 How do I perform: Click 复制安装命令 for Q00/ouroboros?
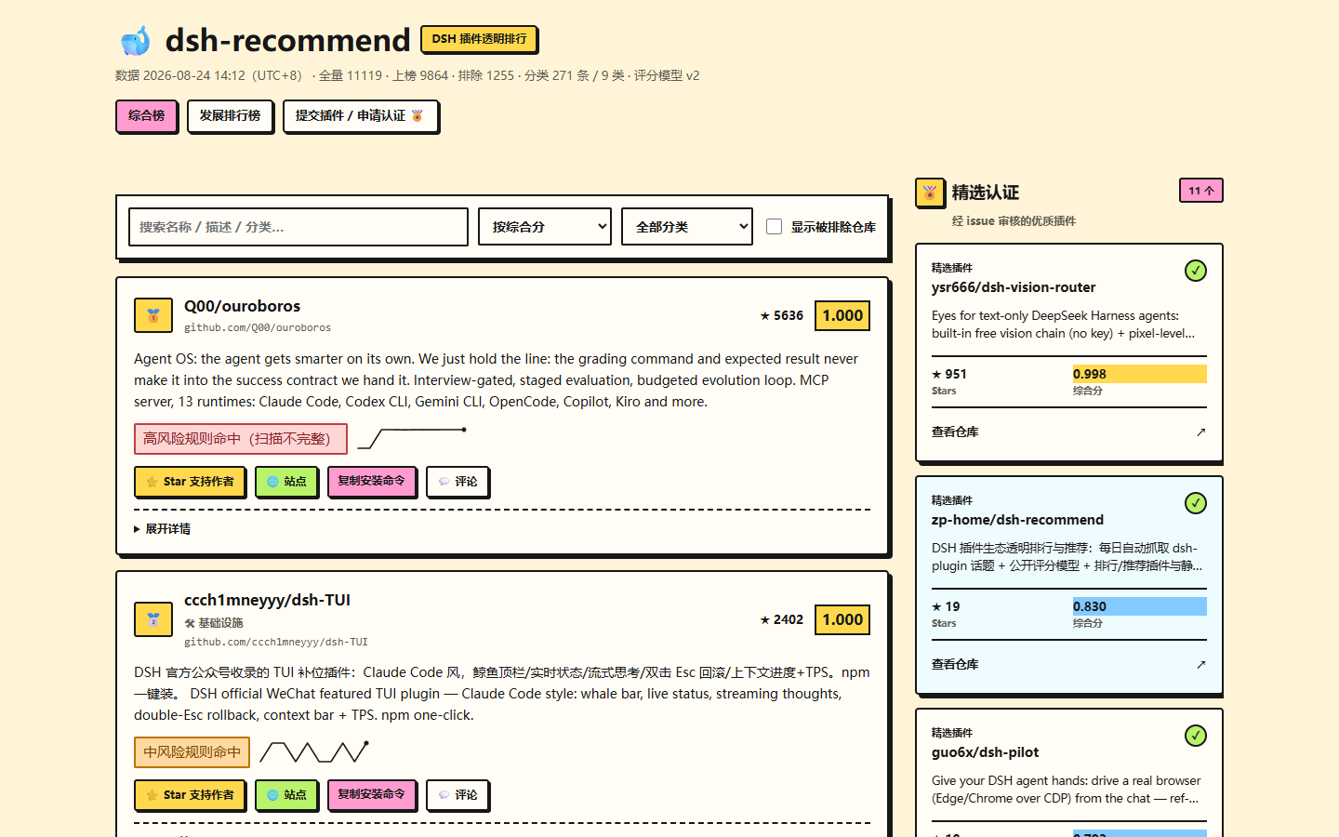point(372,482)
